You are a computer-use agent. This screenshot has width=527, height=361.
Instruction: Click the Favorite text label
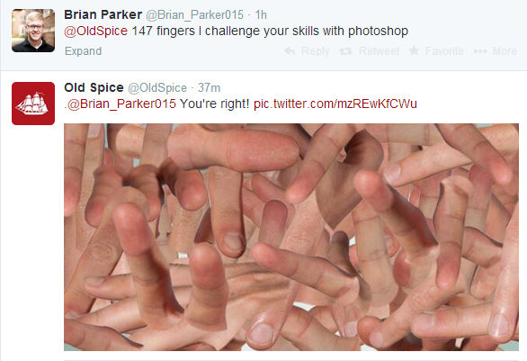click(x=444, y=51)
